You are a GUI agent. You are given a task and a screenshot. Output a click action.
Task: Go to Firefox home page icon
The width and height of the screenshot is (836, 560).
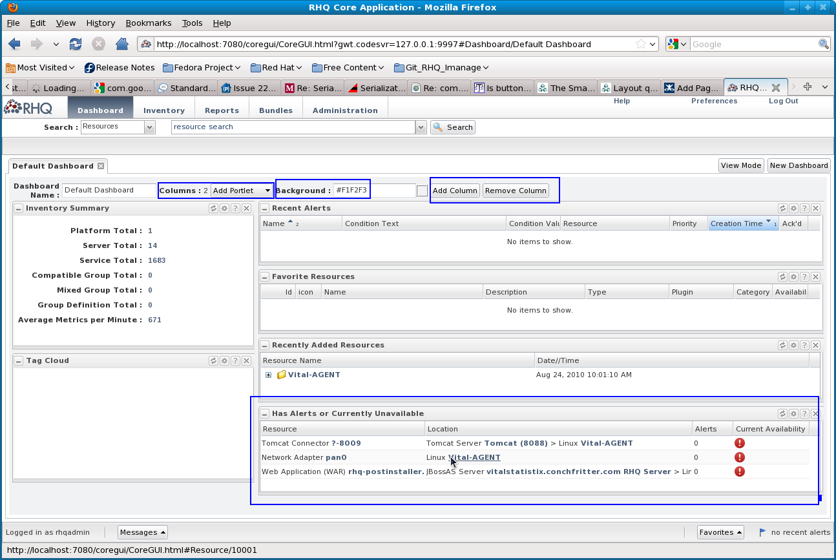121,44
